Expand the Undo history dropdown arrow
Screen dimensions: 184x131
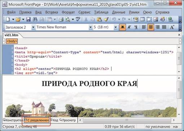tap(119, 19)
